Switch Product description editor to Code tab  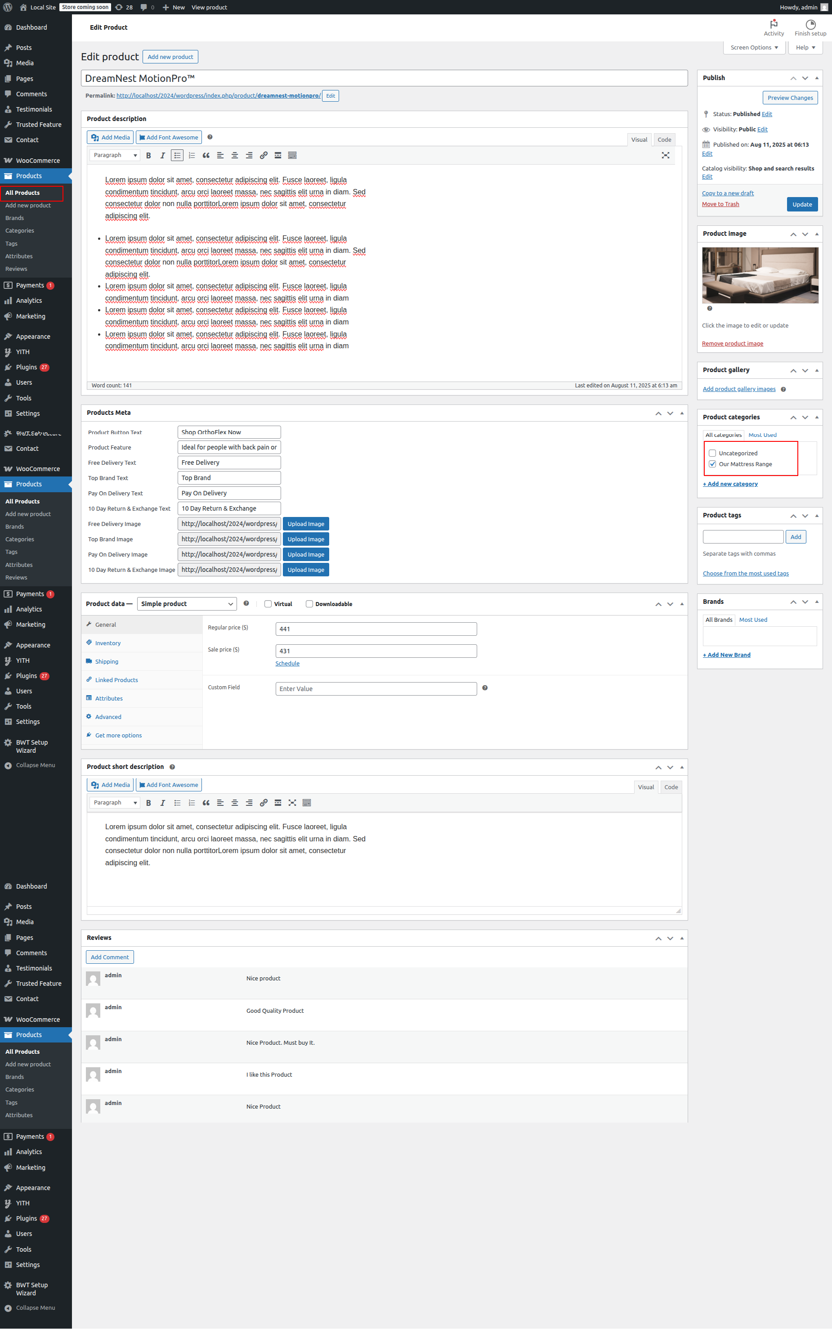[x=664, y=140]
